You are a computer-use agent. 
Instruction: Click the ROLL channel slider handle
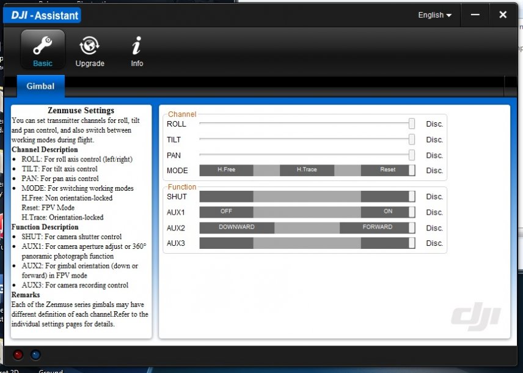[412, 124]
